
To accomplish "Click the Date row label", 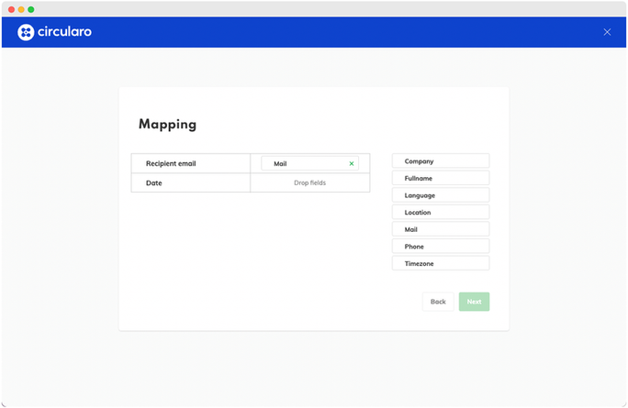I will point(154,183).
